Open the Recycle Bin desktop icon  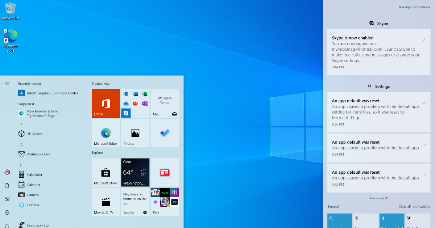(11, 11)
